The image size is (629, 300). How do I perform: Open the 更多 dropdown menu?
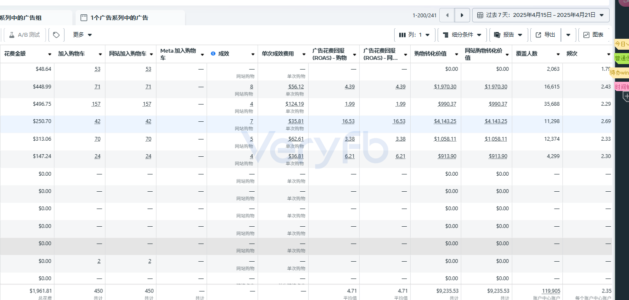point(82,35)
